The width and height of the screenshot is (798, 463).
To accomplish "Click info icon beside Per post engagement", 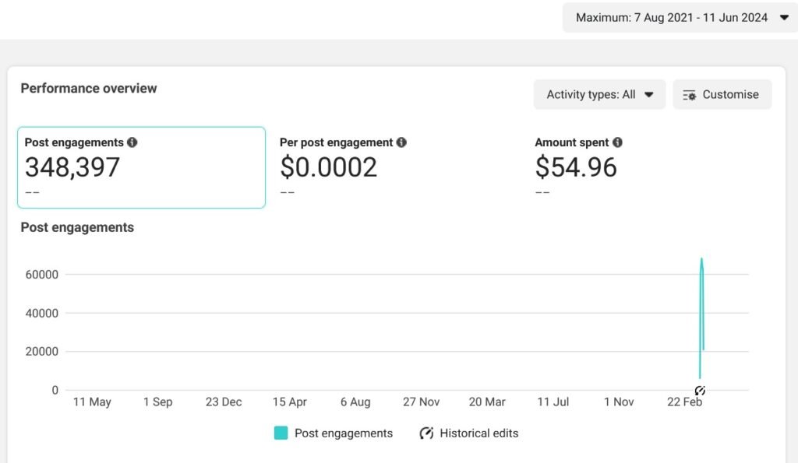I will click(401, 142).
